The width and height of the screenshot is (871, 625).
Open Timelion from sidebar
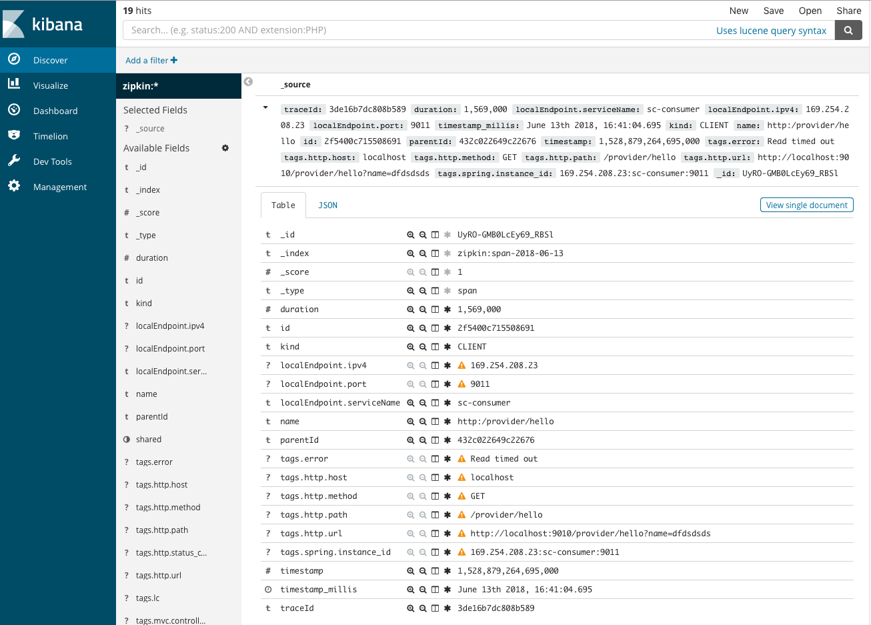click(x=58, y=136)
